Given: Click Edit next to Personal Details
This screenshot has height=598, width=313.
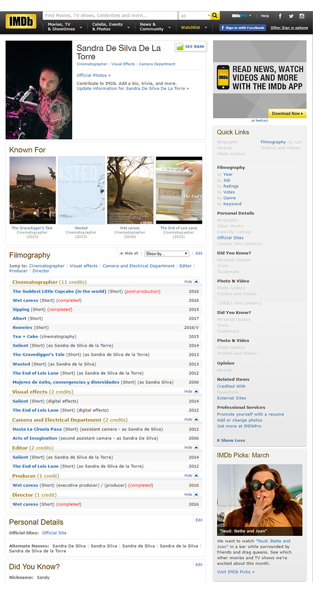Looking at the screenshot, I should click(x=199, y=520).
